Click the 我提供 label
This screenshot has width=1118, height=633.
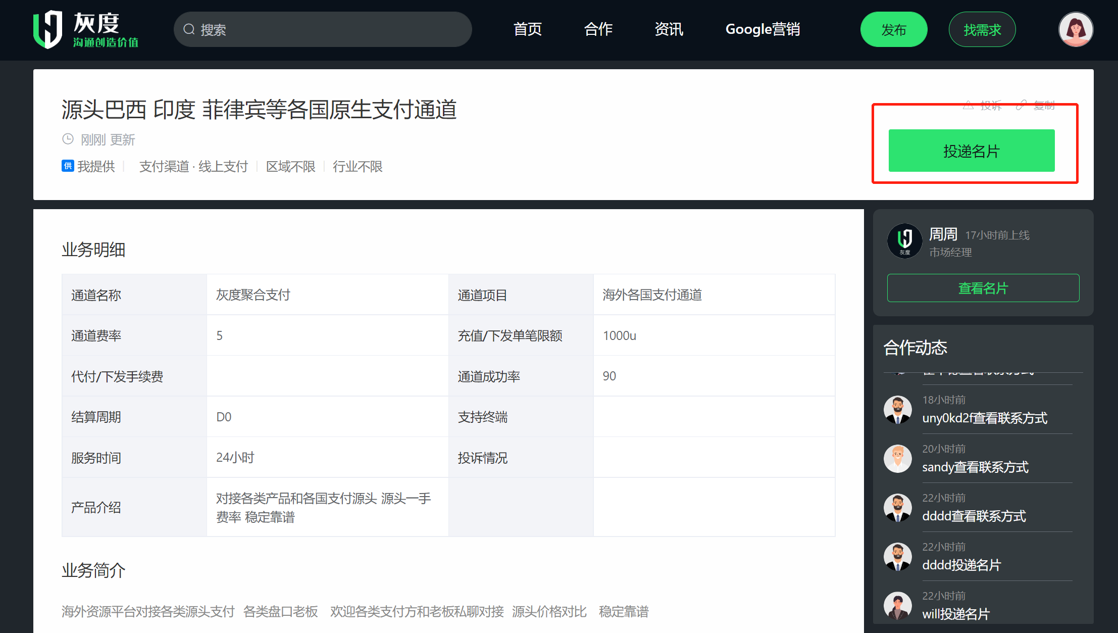pos(96,166)
